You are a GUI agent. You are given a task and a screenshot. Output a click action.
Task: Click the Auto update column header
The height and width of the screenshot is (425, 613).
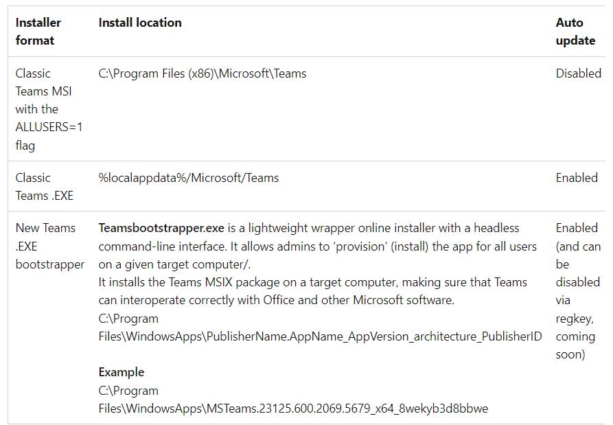click(575, 32)
